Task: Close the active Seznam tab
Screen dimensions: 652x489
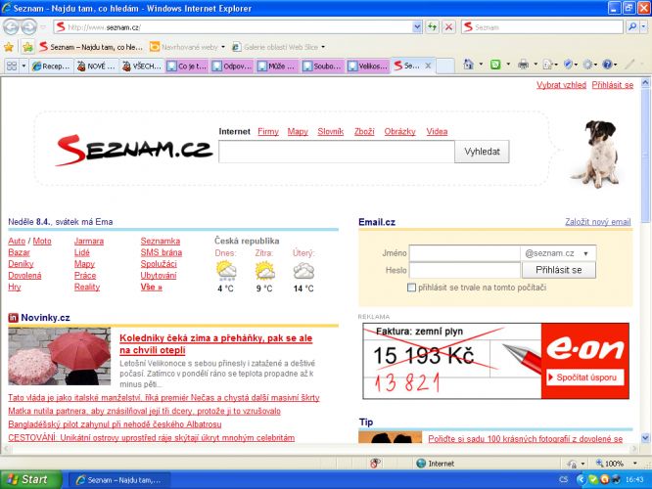Action: click(x=428, y=66)
